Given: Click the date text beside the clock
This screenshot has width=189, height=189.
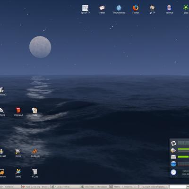Looking at the screenshot, I should pyautogui.click(x=186, y=172).
